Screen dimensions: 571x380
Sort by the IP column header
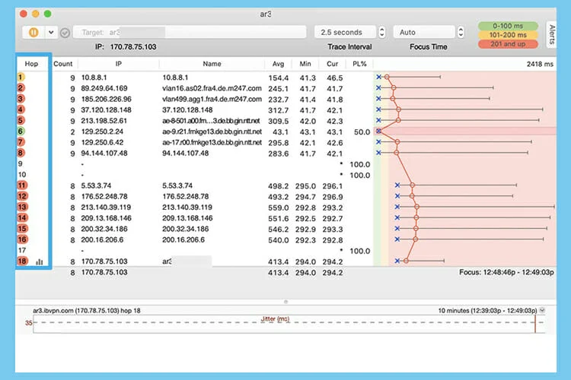118,64
